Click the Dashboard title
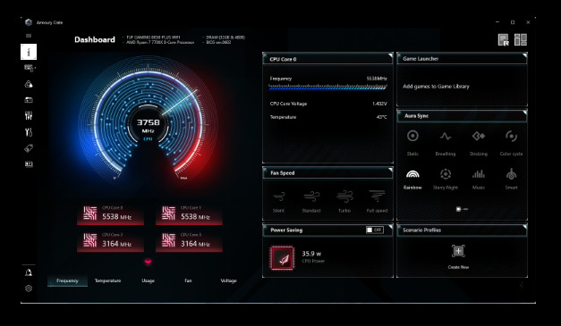 pyautogui.click(x=95, y=39)
